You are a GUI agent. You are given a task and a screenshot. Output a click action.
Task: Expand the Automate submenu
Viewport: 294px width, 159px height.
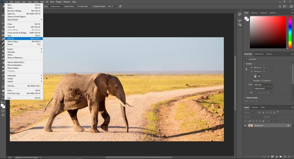coord(24,76)
